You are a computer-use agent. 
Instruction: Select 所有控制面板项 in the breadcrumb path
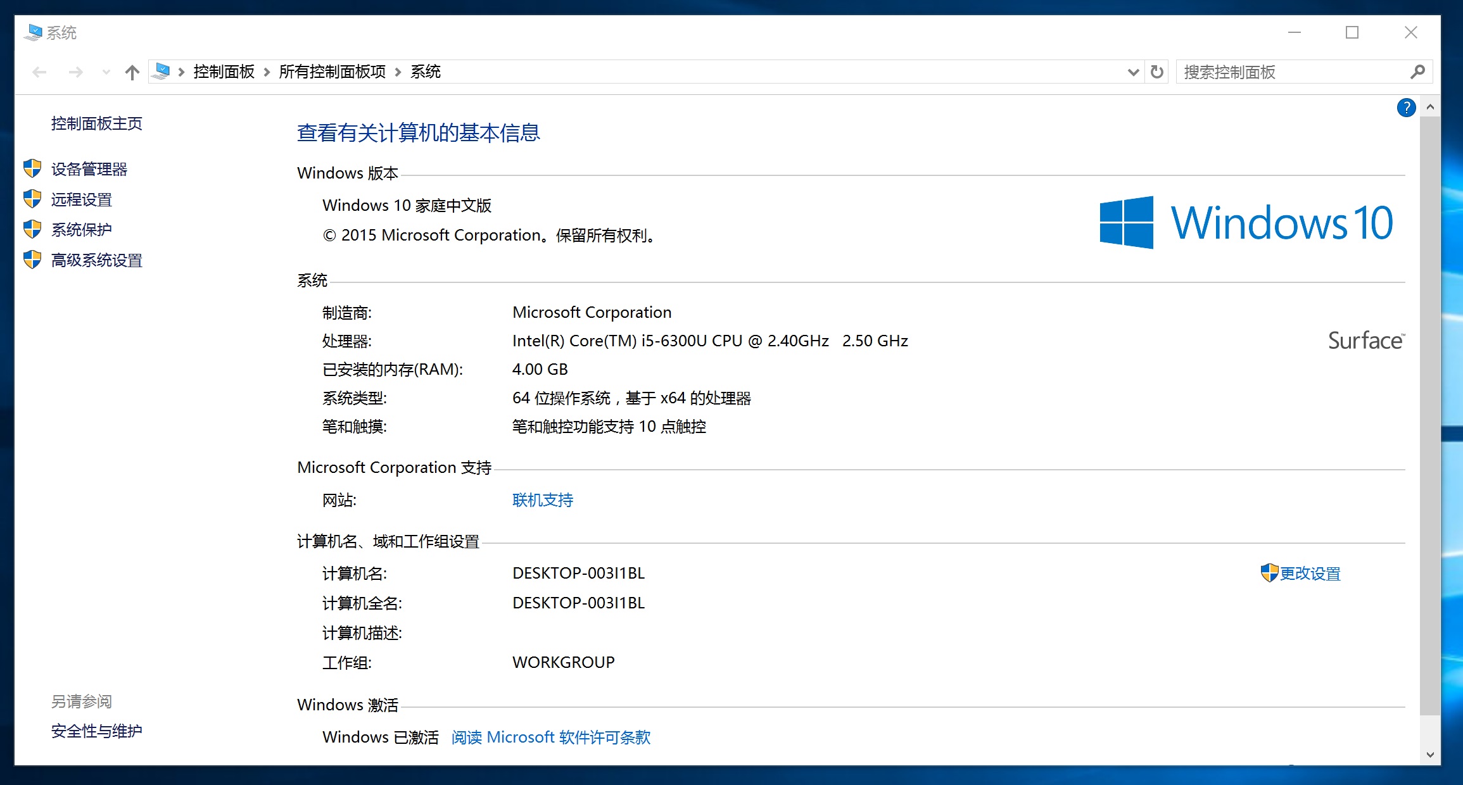coord(332,72)
